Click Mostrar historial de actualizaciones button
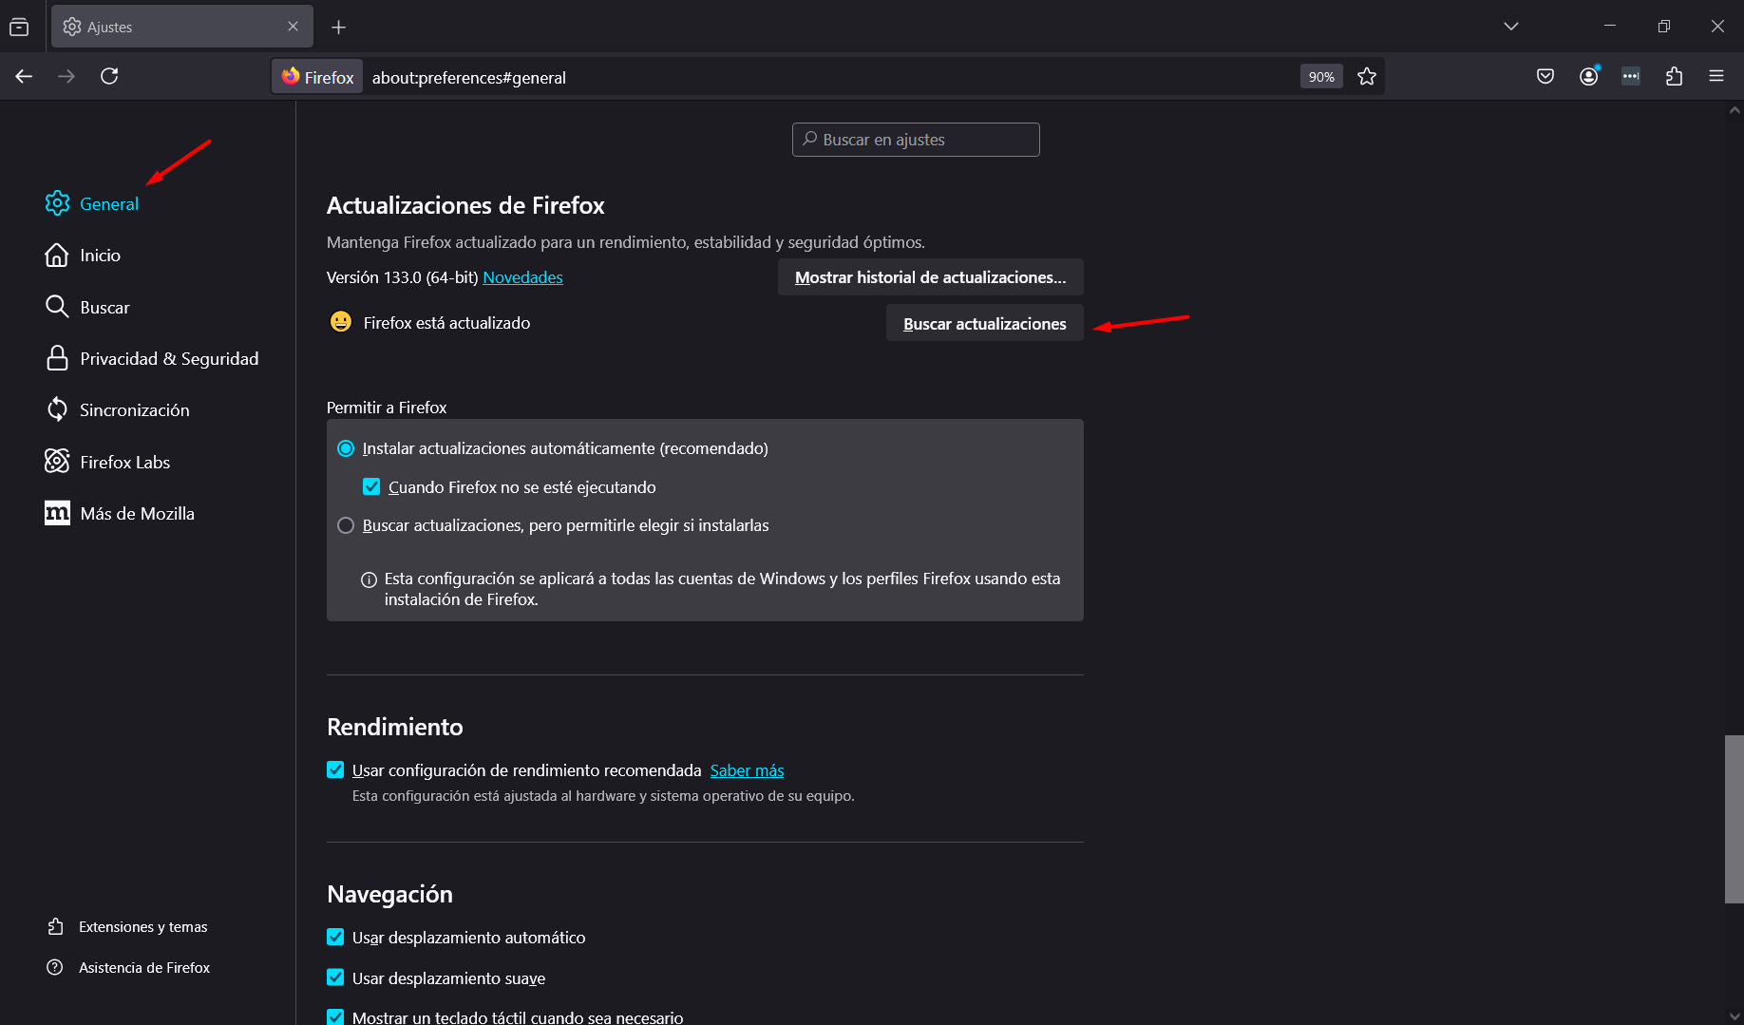This screenshot has height=1025, width=1744. (x=930, y=277)
